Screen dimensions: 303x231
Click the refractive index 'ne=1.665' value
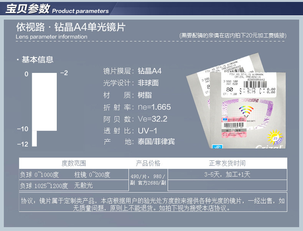pyautogui.click(x=155, y=107)
